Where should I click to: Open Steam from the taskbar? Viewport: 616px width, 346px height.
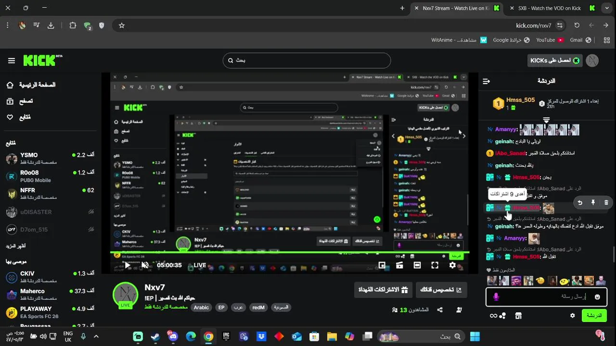pos(155,336)
